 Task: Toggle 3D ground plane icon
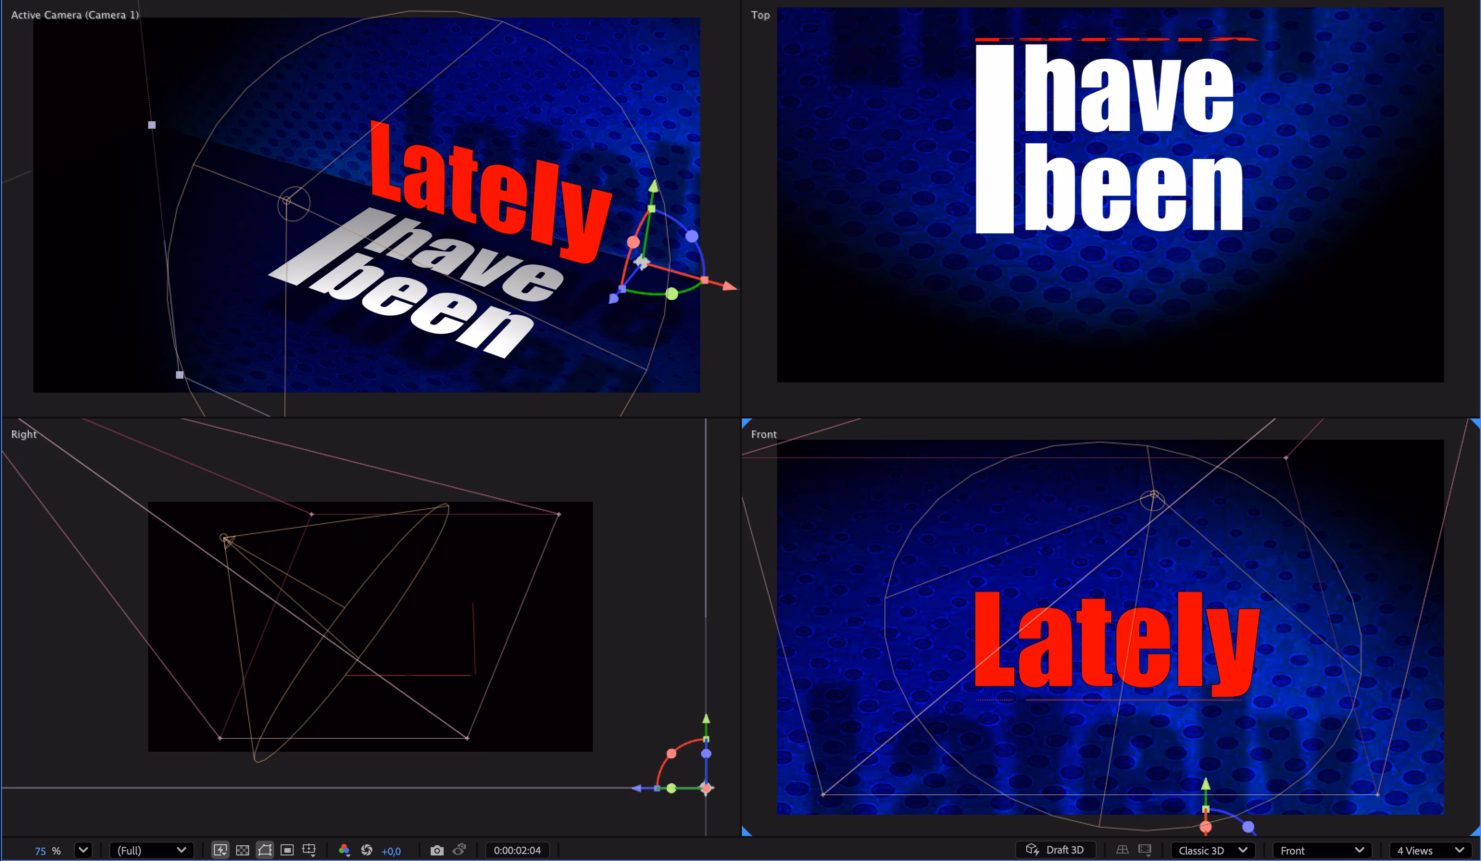(x=1122, y=850)
